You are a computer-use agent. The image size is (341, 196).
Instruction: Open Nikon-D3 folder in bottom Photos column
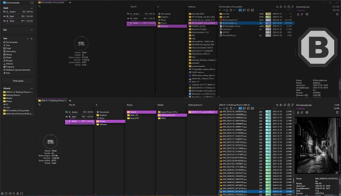pos(133,115)
